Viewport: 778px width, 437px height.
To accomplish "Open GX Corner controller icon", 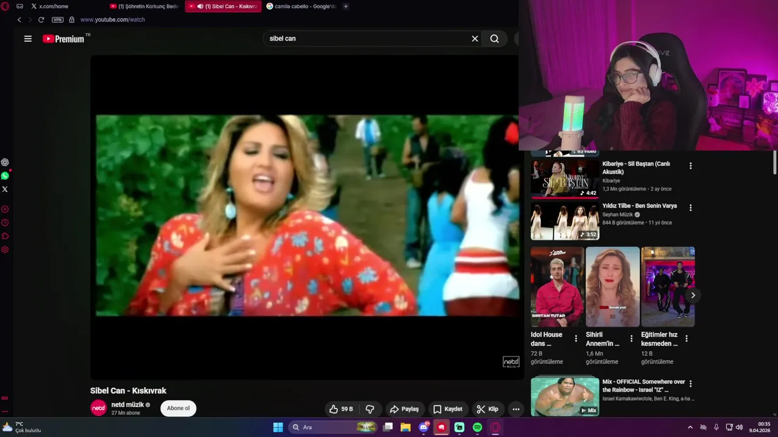I will (19, 6).
